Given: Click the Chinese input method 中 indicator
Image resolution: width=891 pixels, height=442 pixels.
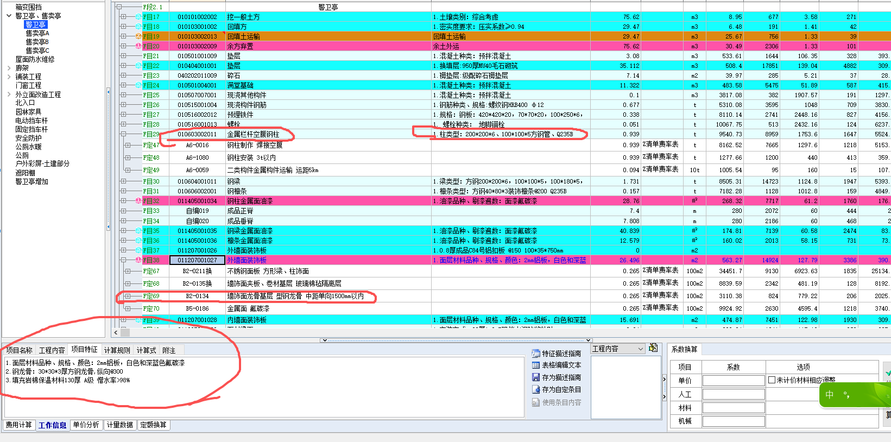Looking at the screenshot, I should pos(829,395).
